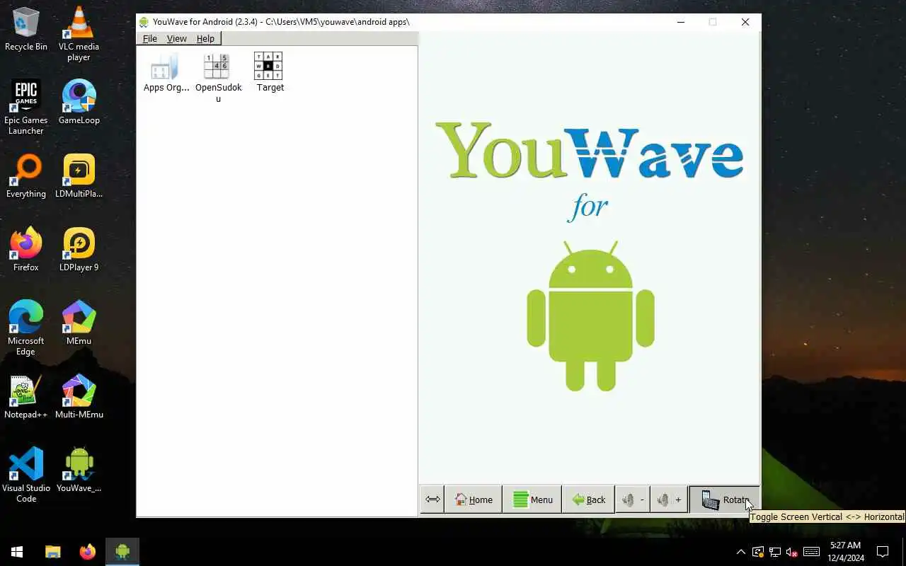Screen dimensions: 906x566
Task: Open the View menu
Action: (x=177, y=38)
